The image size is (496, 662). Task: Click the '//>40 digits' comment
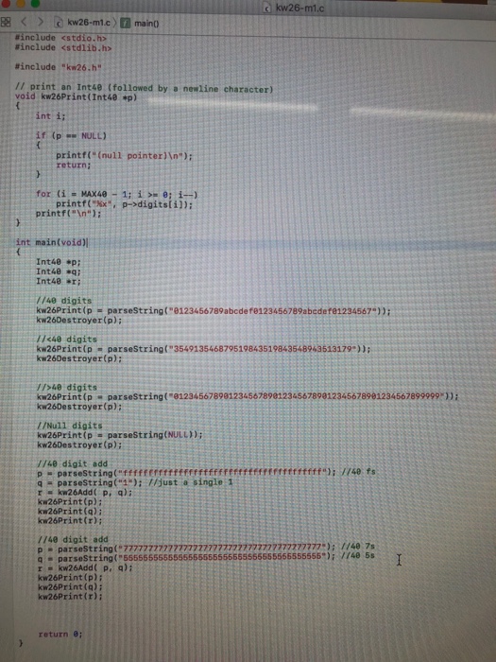coord(67,387)
